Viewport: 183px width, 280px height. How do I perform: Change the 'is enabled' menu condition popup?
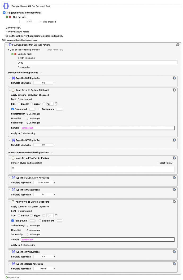[24, 67]
